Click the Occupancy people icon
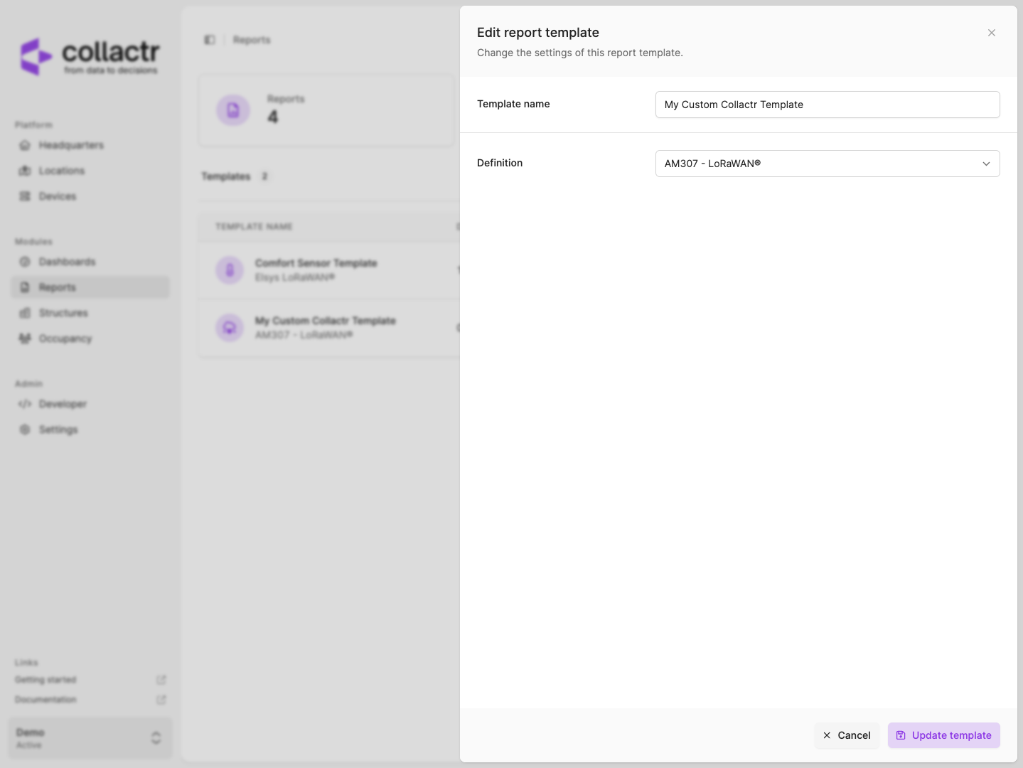Image resolution: width=1023 pixels, height=768 pixels. [25, 338]
